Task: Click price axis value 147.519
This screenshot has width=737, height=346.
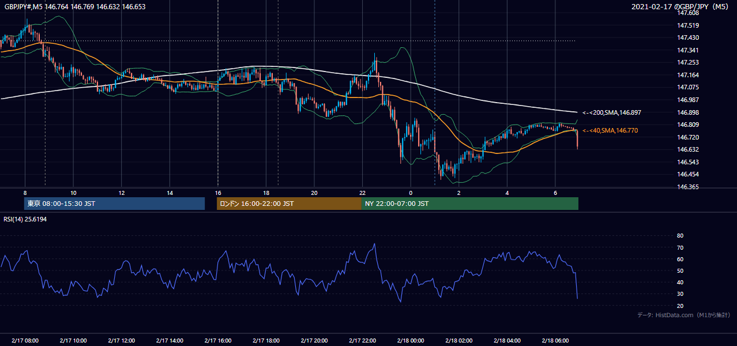Action: click(688, 25)
